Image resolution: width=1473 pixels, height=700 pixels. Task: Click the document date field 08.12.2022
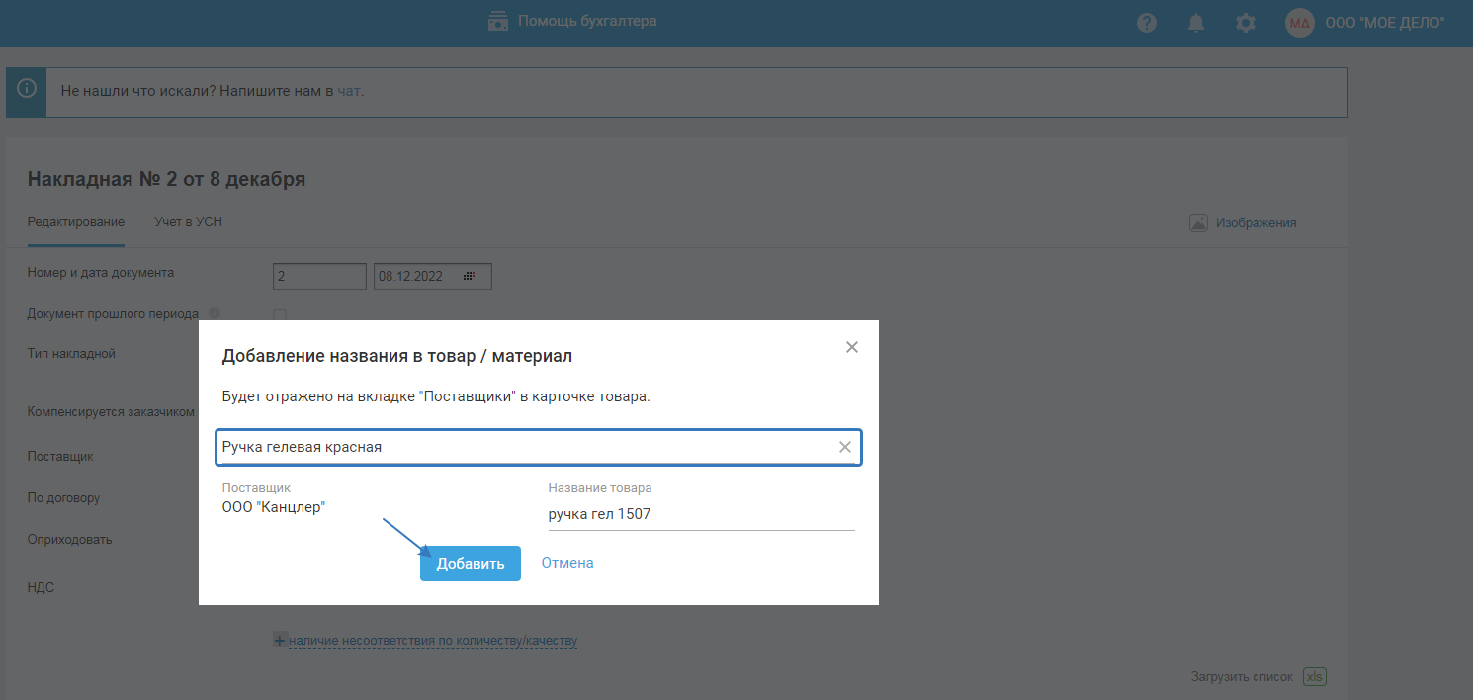[432, 277]
